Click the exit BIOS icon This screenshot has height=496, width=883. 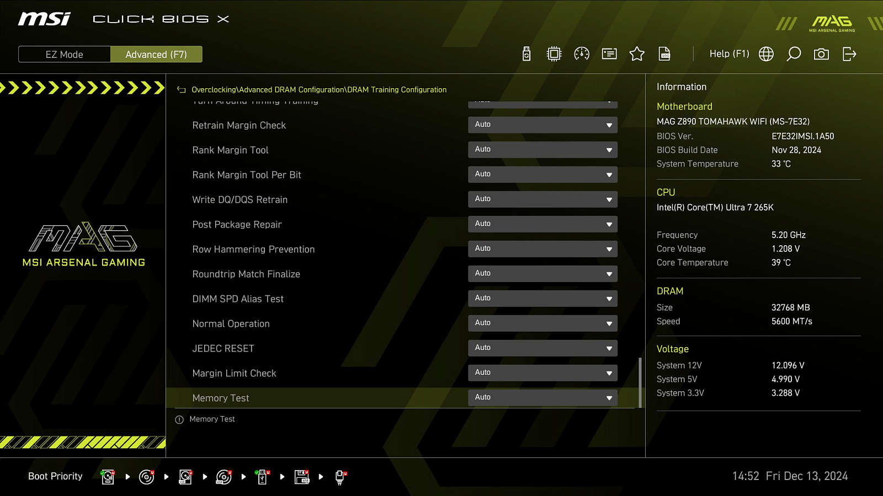849,54
